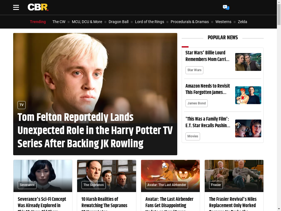Open the Frasier card image
The image size is (281, 211).
234,176
